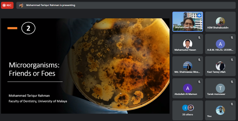238x121 pixels.
Task: Click muted mic icon on A.B.M. HELAL UDDIN tile
Action: click(x=232, y=38)
